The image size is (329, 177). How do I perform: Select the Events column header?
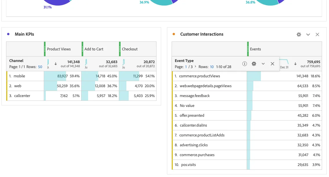[x=285, y=49]
